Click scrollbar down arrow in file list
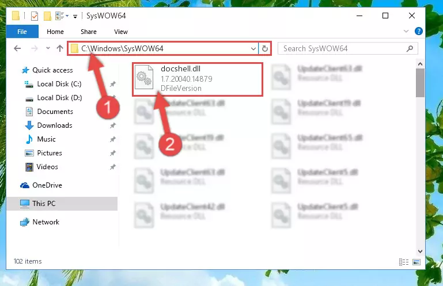The width and height of the screenshot is (443, 286). point(420,251)
